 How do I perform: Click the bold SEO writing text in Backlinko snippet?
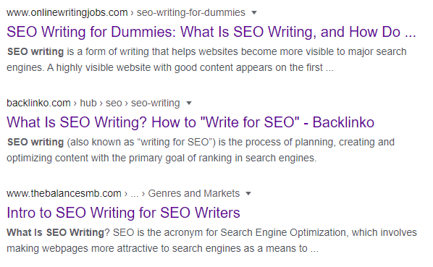[35, 142]
